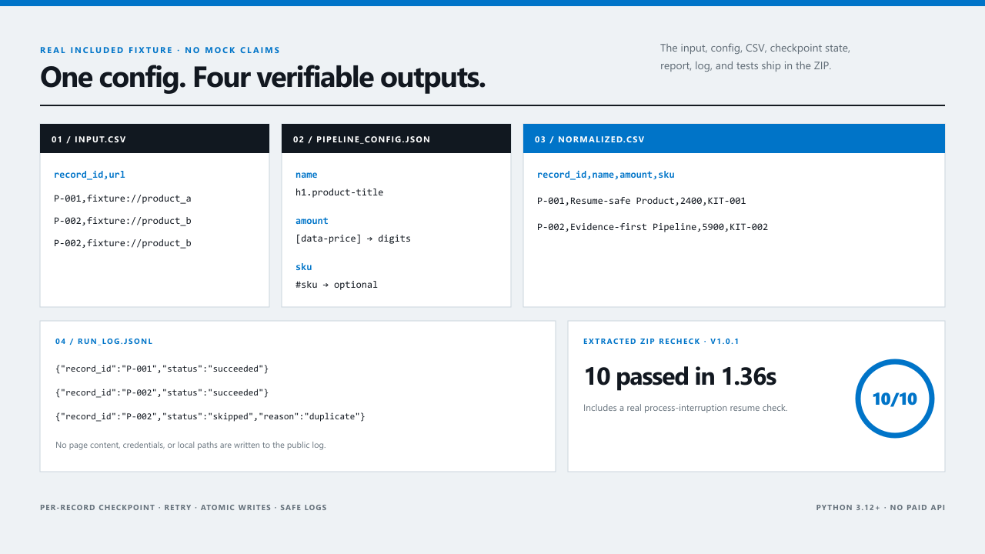
Task: Click the 'sku' config key
Action: click(304, 267)
